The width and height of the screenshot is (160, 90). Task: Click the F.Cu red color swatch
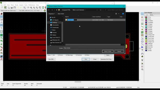(x=146, y=17)
